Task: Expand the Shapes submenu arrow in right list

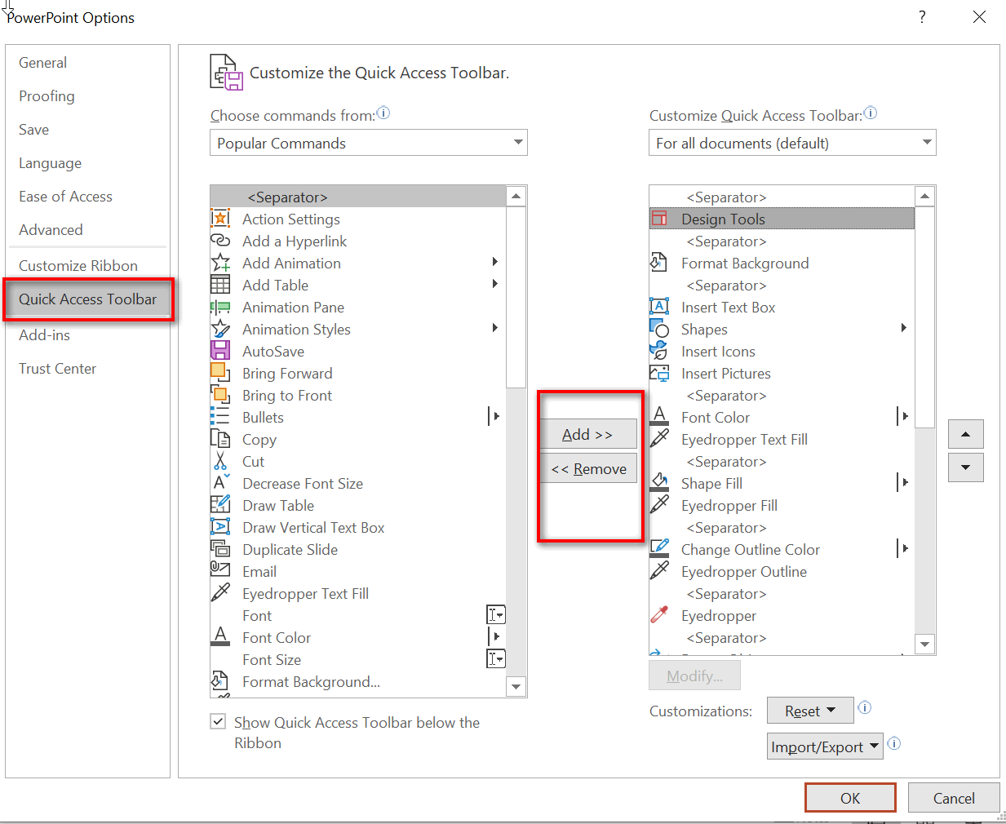Action: point(903,328)
